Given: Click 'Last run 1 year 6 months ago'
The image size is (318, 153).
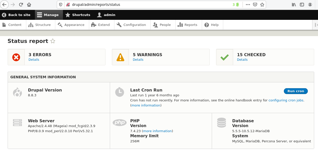Looking at the screenshot, I should (x=155, y=95).
